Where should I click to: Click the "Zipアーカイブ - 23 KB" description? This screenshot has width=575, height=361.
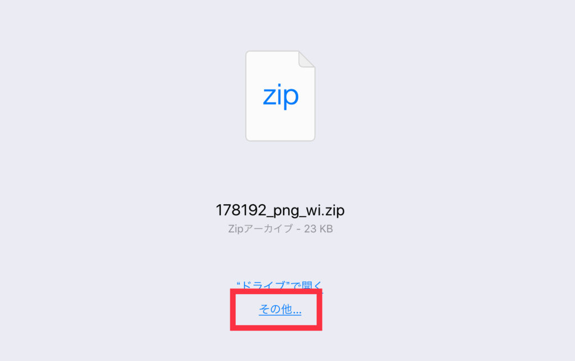coord(280,229)
